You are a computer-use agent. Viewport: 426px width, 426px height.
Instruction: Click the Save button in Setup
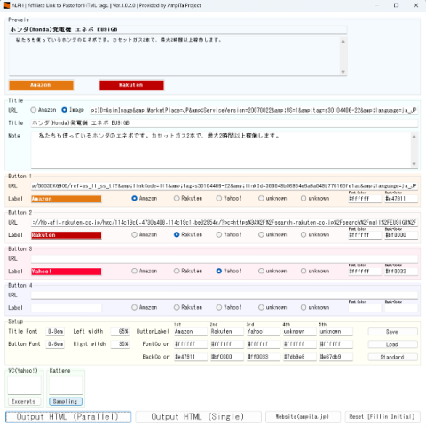click(x=392, y=332)
